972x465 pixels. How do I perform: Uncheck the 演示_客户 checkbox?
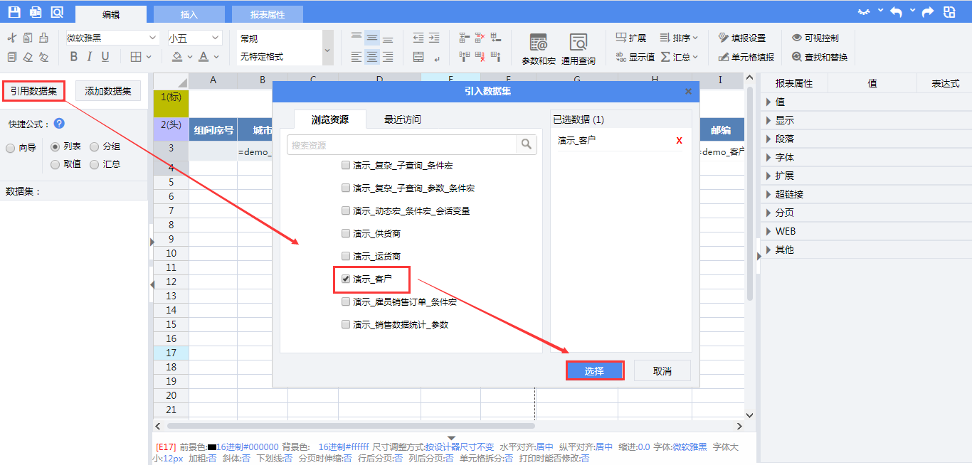(346, 279)
